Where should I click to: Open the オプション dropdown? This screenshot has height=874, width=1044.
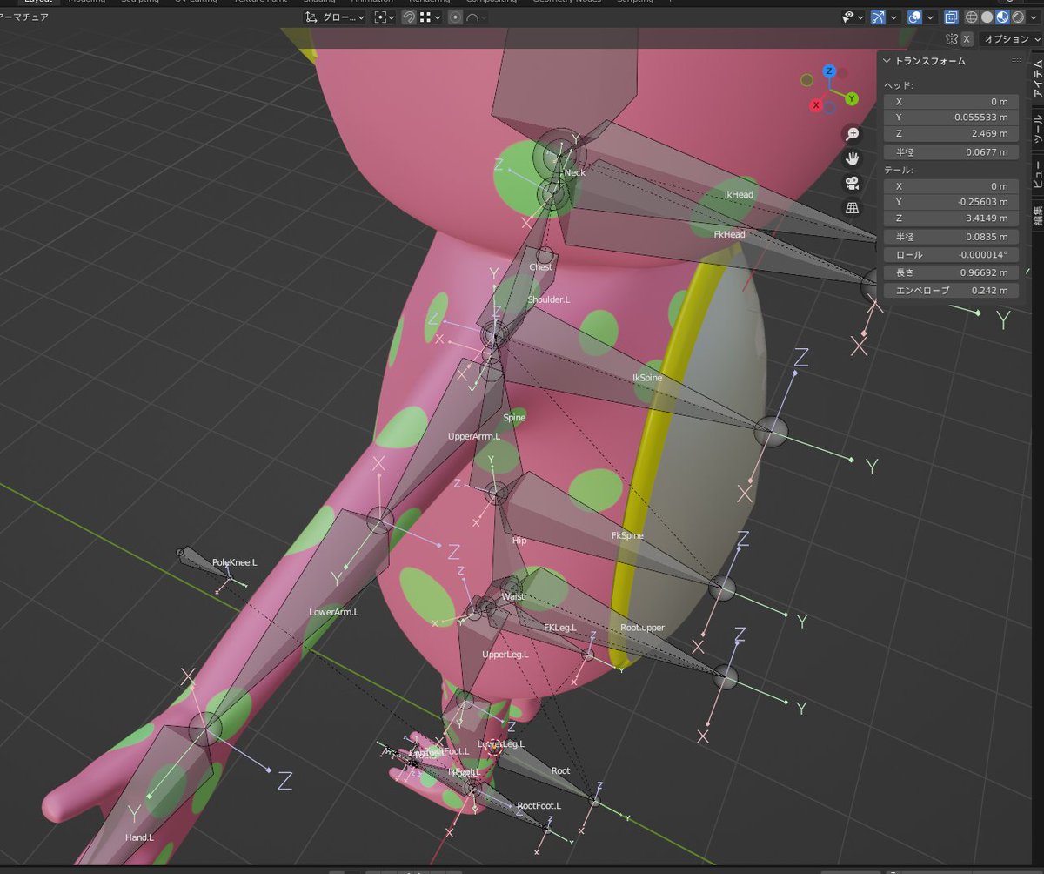coord(1011,39)
